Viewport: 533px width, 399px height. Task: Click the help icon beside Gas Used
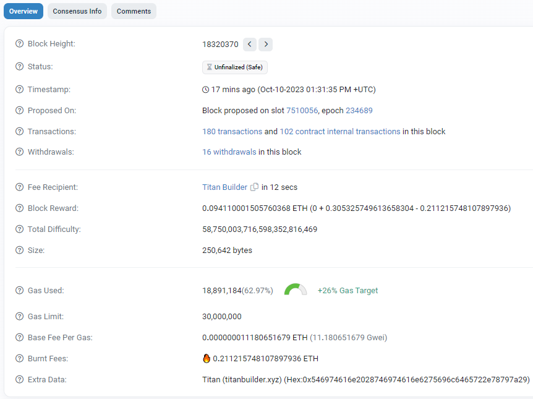[x=20, y=291]
